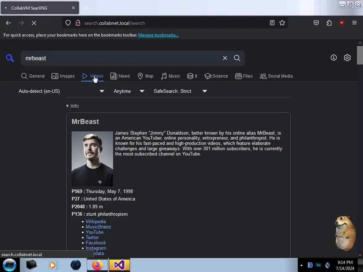Open the SearXNG about info icon
Image resolution: width=363 pixels, height=272 pixels.
334,58
